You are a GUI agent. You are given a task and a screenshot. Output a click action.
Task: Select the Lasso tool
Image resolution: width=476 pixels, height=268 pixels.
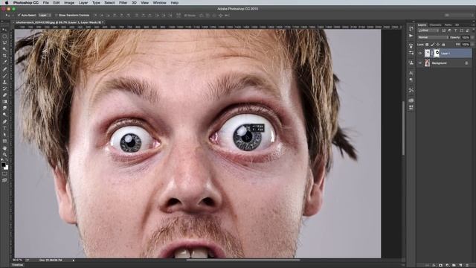pos(4,42)
